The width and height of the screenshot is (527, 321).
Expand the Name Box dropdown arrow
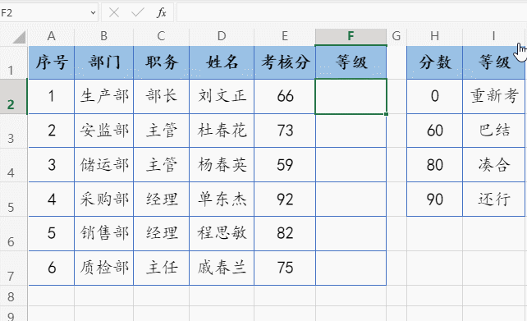(x=93, y=13)
